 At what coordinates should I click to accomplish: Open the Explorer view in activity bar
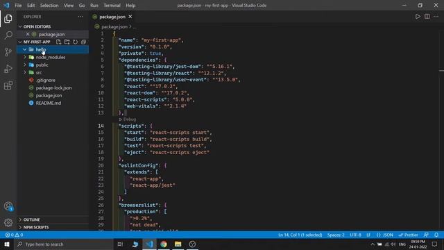pos(8,19)
